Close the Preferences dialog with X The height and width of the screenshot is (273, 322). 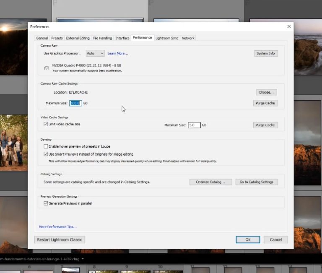click(x=288, y=26)
